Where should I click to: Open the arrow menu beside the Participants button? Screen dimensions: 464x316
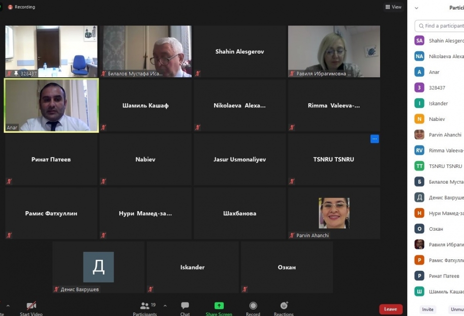(x=165, y=305)
